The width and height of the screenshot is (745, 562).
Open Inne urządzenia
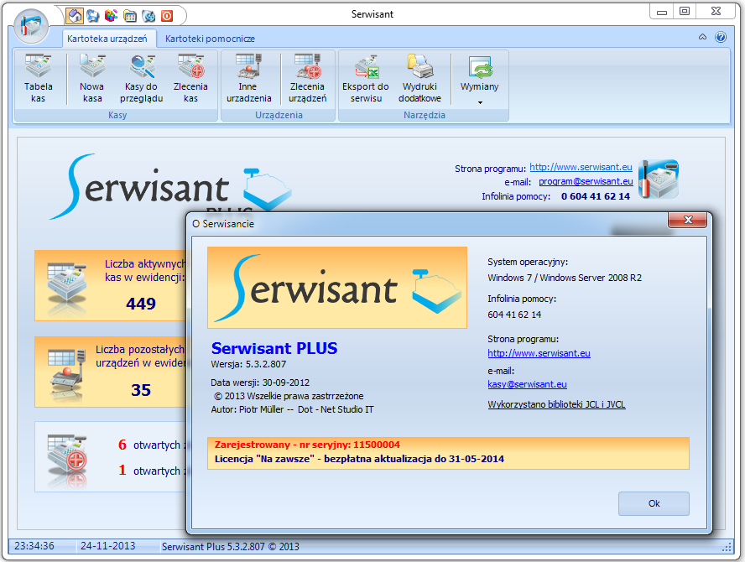pos(248,78)
